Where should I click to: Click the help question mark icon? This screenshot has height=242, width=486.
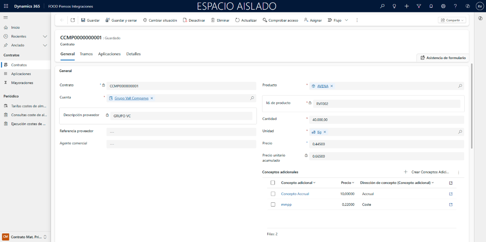(455, 6)
